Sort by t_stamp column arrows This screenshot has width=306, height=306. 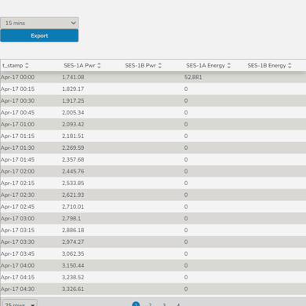27,65
